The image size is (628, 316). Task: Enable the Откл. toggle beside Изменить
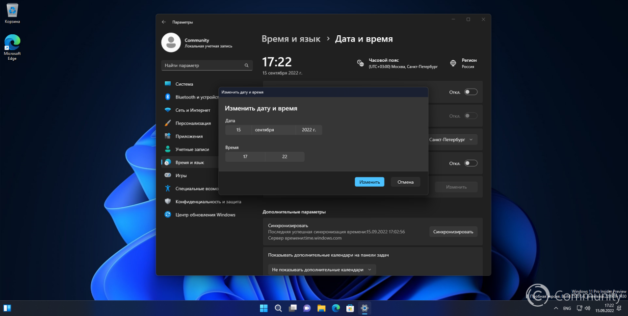click(x=471, y=163)
